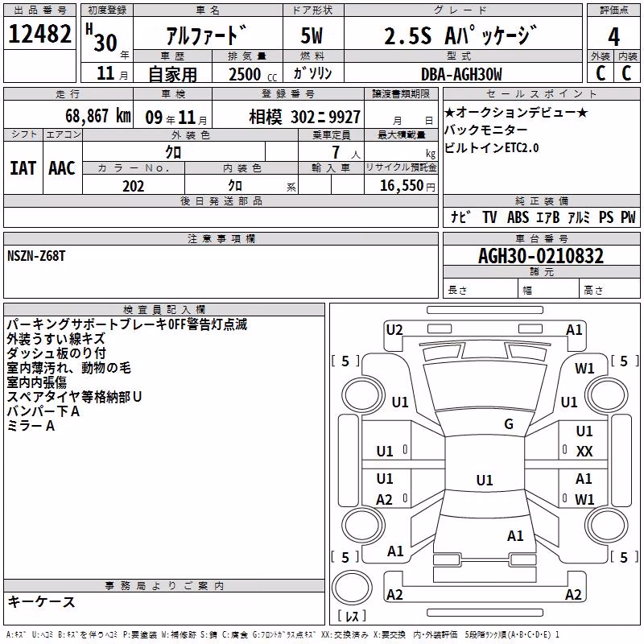Click キーケース in the office notice
644x644 pixels.
tap(41, 602)
